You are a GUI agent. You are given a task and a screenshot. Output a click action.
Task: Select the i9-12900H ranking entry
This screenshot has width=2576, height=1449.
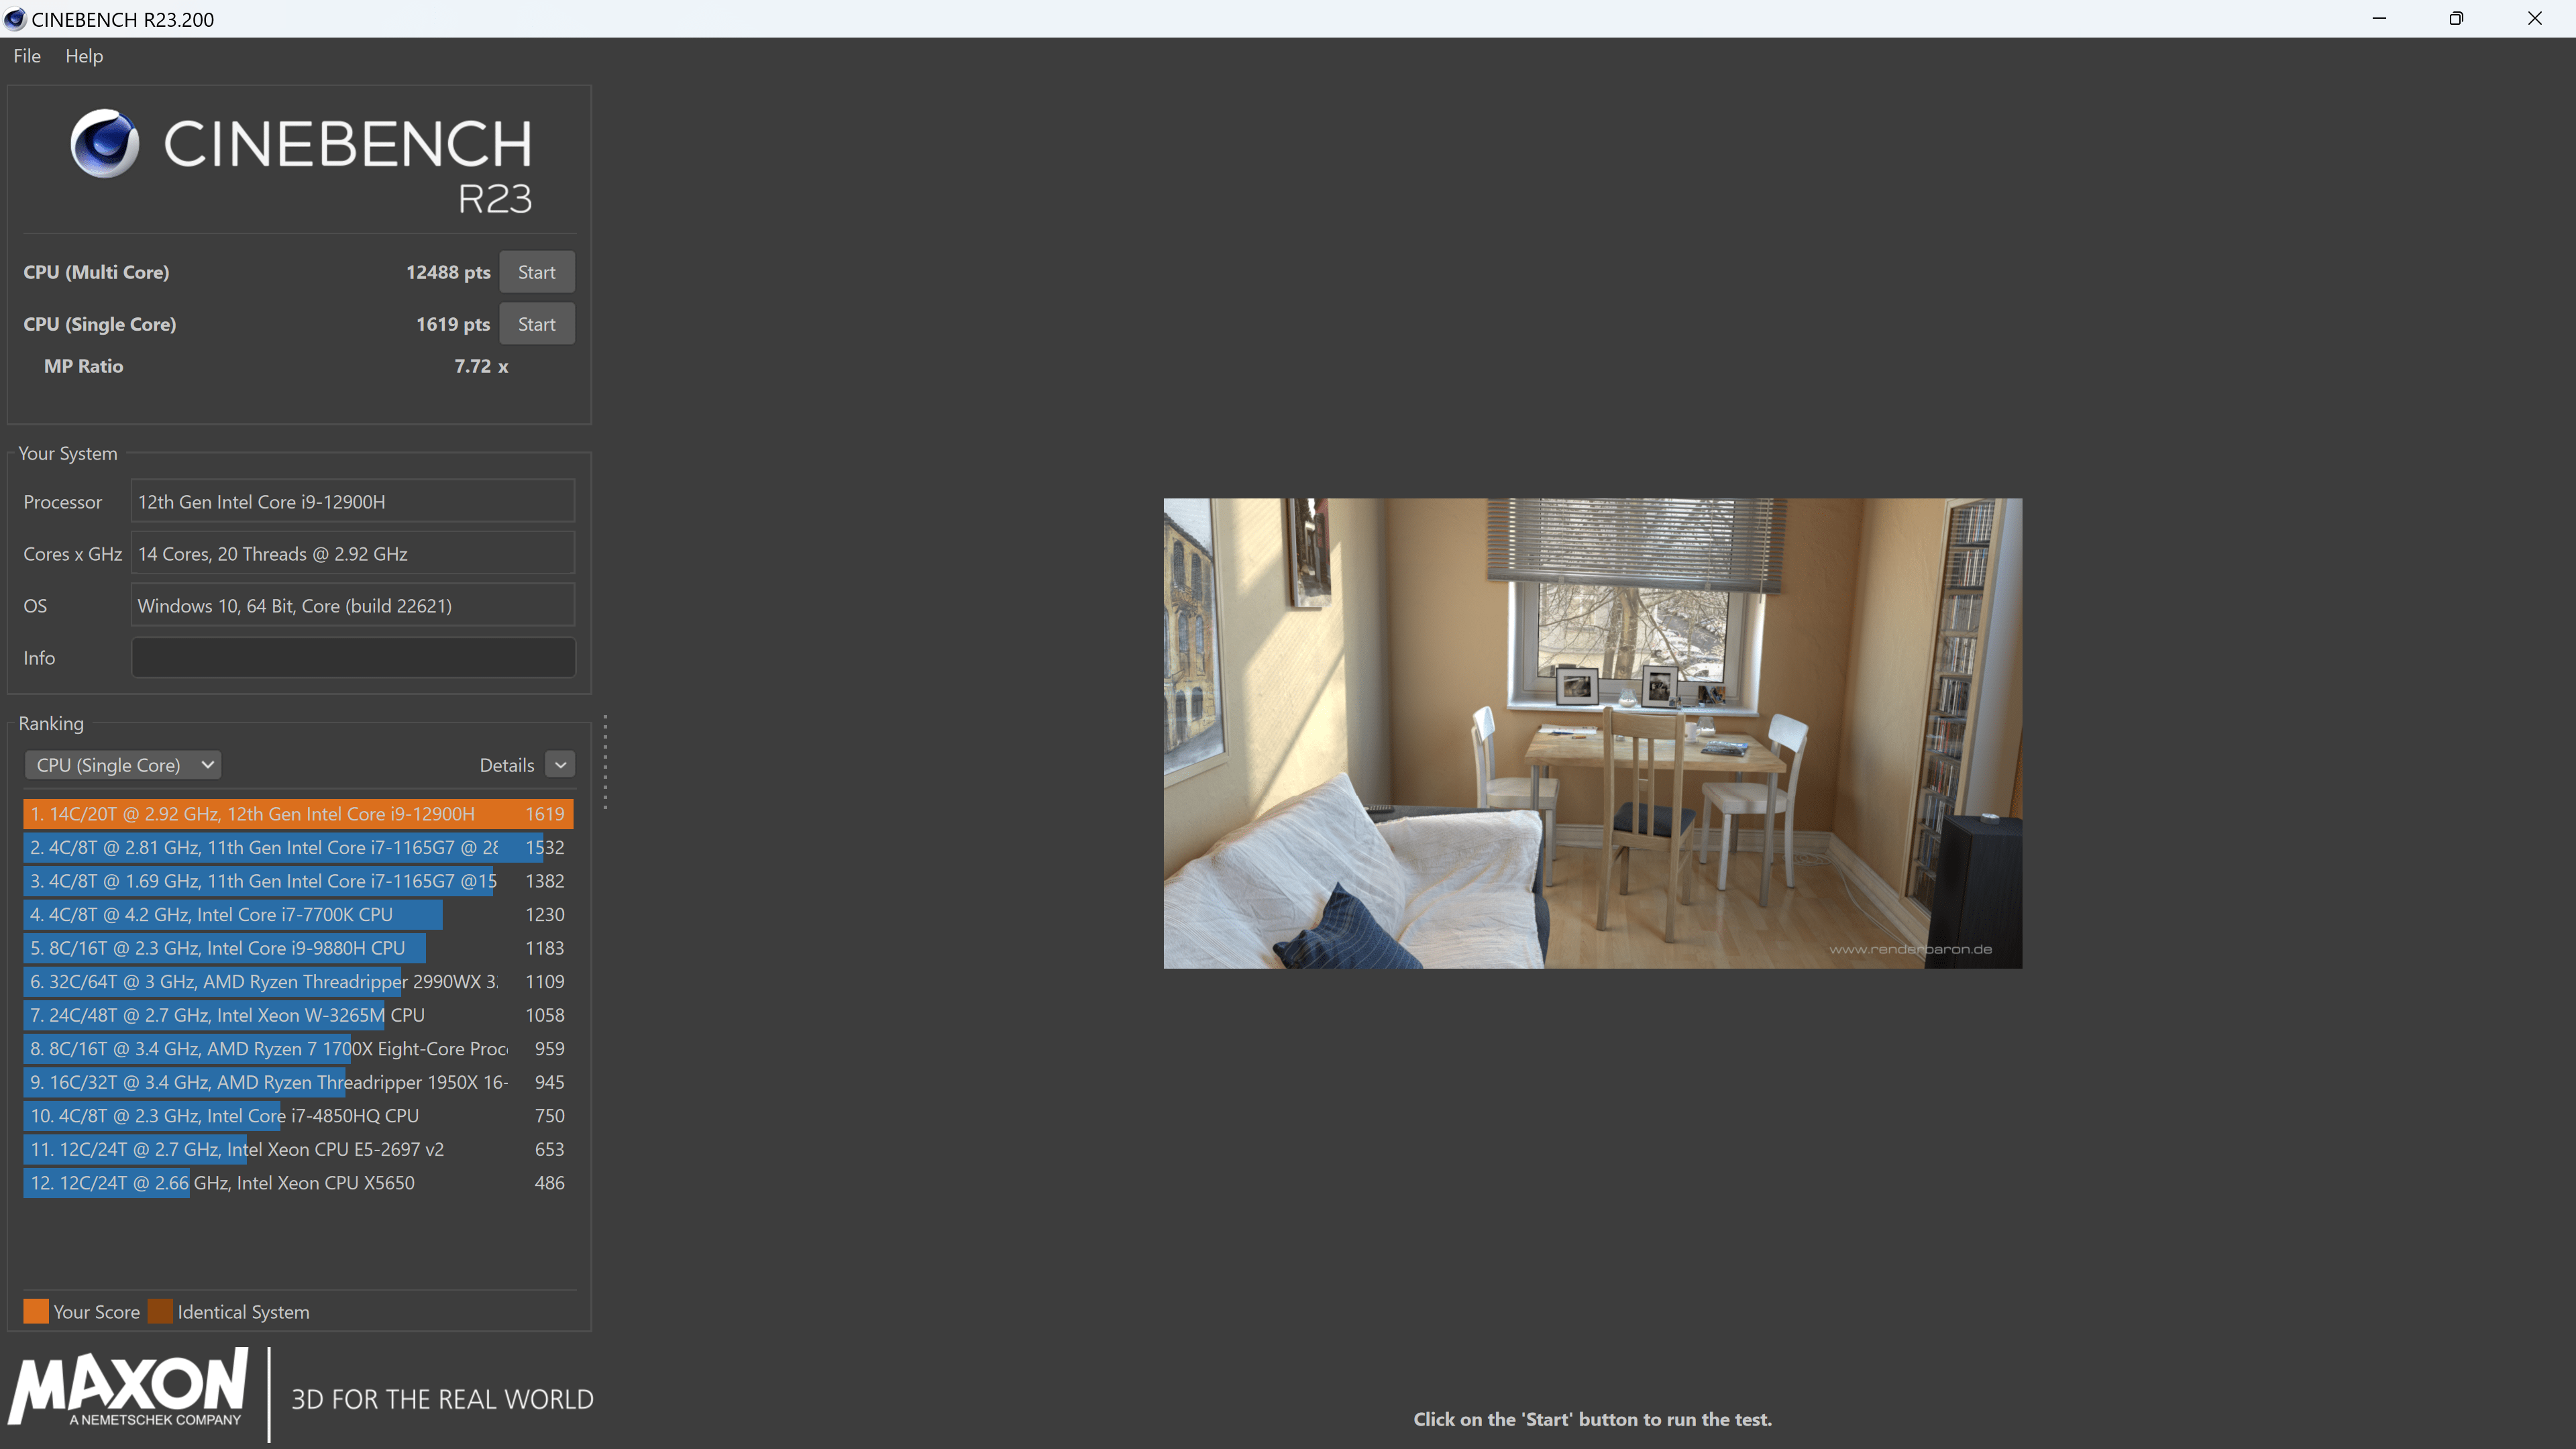coord(297,814)
